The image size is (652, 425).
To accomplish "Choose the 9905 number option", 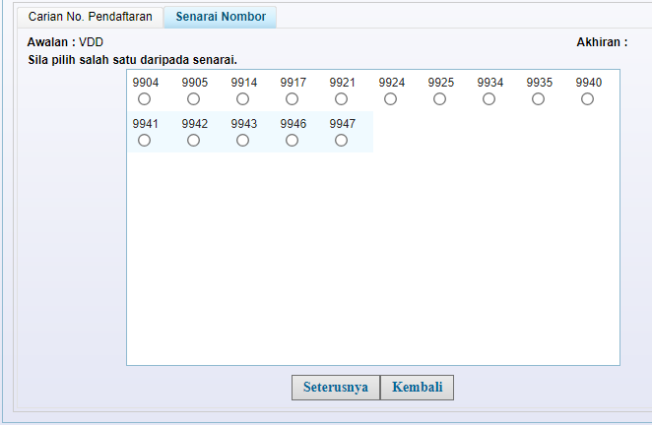I will click(194, 99).
